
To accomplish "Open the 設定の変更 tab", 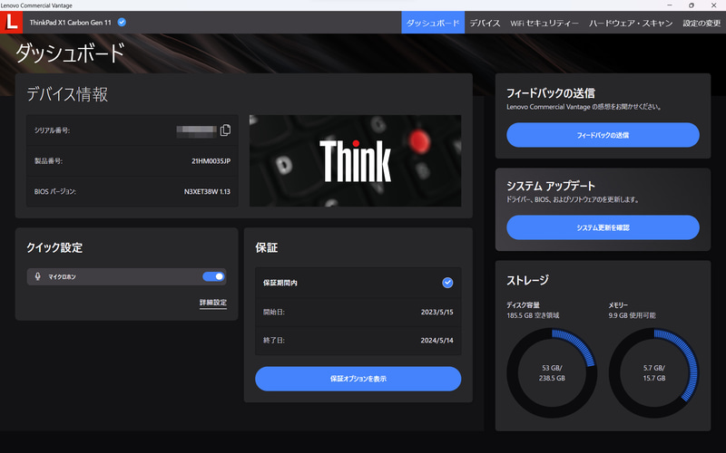I will 701,23.
